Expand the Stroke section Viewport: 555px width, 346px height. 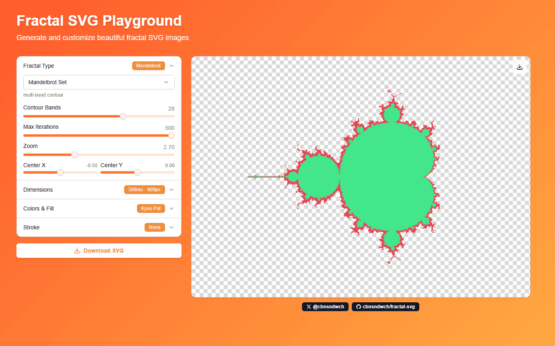pos(171,227)
